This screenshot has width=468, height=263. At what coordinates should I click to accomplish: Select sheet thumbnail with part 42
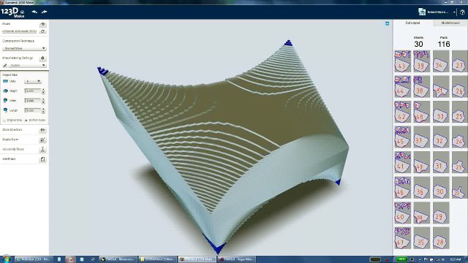click(402, 112)
